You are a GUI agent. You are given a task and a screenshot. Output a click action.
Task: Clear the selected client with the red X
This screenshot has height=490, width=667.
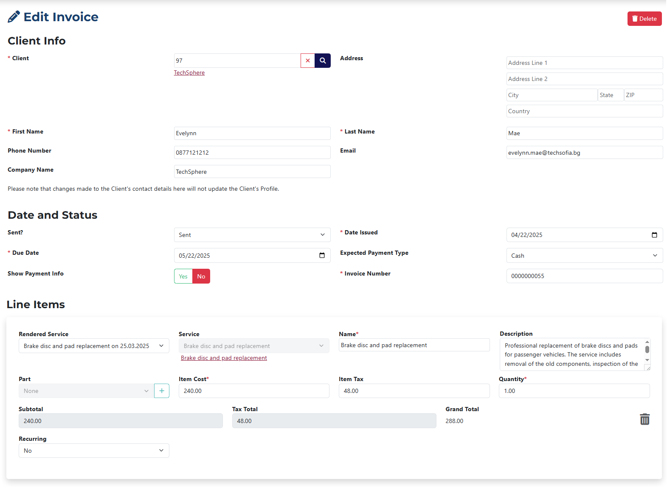point(308,61)
